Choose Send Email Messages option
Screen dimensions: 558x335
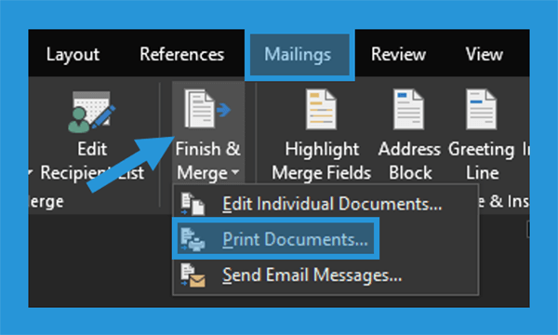[x=325, y=275]
